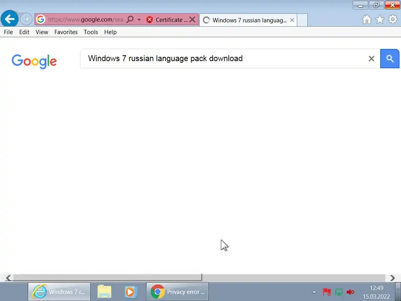Open the View menu
The image size is (401, 301).
pyautogui.click(x=42, y=32)
